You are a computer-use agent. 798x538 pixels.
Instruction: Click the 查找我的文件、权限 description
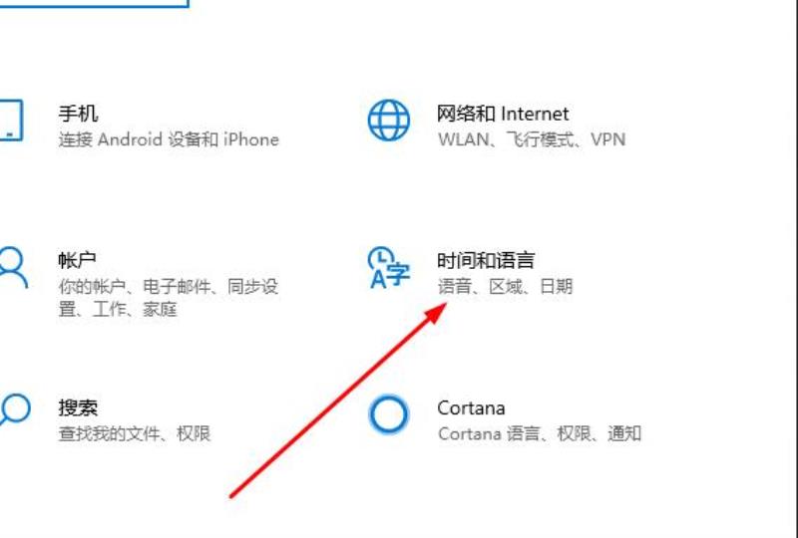(x=135, y=433)
